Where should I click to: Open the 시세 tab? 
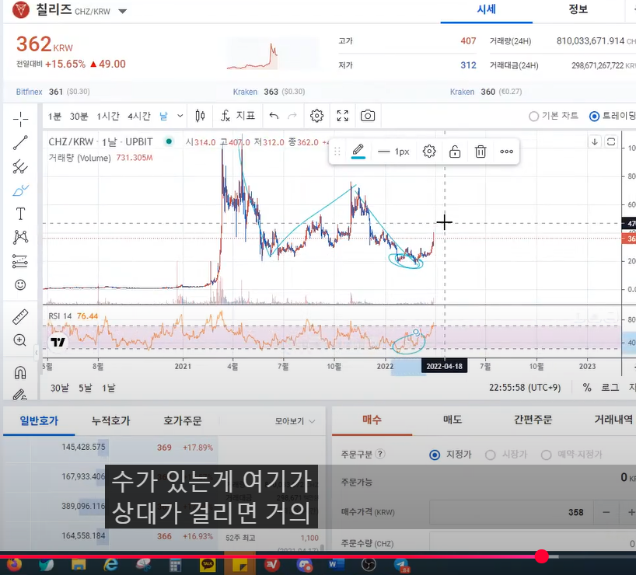[x=486, y=10]
